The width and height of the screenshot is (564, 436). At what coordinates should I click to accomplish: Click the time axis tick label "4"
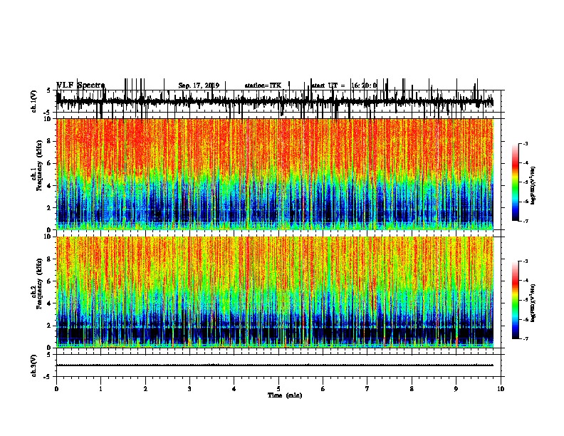pyautogui.click(x=234, y=389)
